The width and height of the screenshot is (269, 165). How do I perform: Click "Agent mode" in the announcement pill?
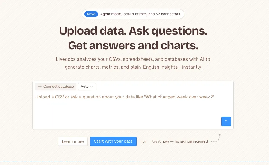click(x=111, y=14)
